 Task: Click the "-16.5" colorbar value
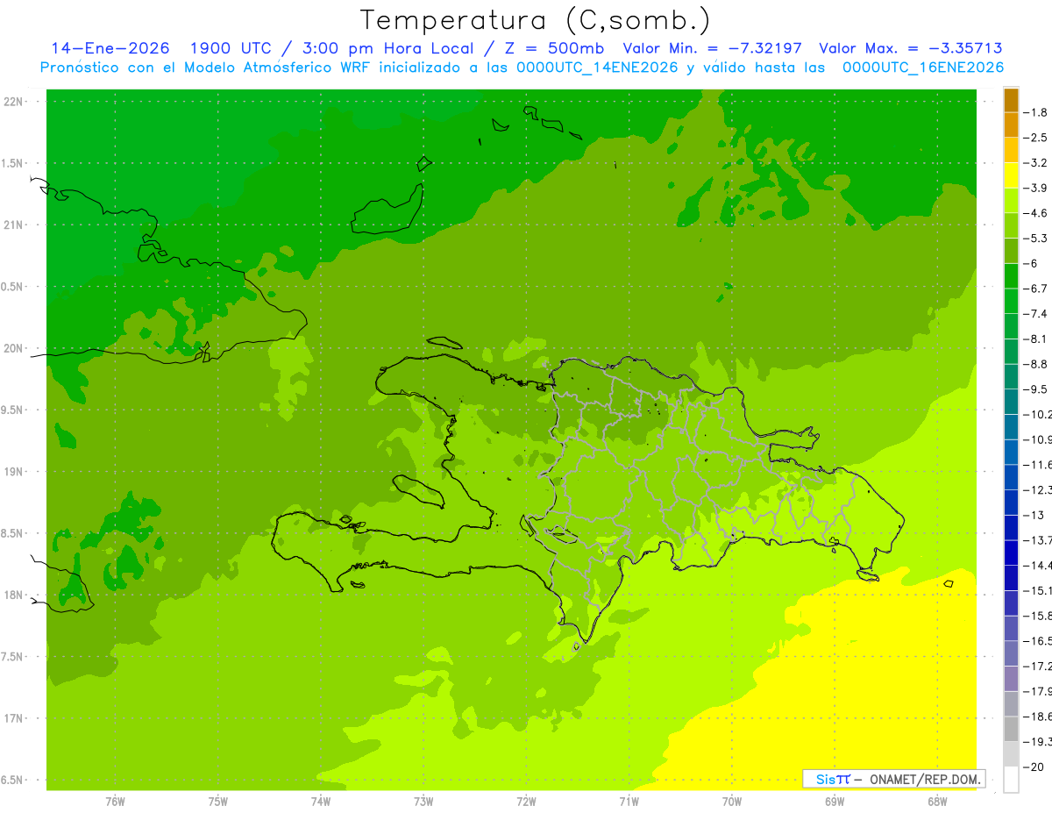point(1038,641)
